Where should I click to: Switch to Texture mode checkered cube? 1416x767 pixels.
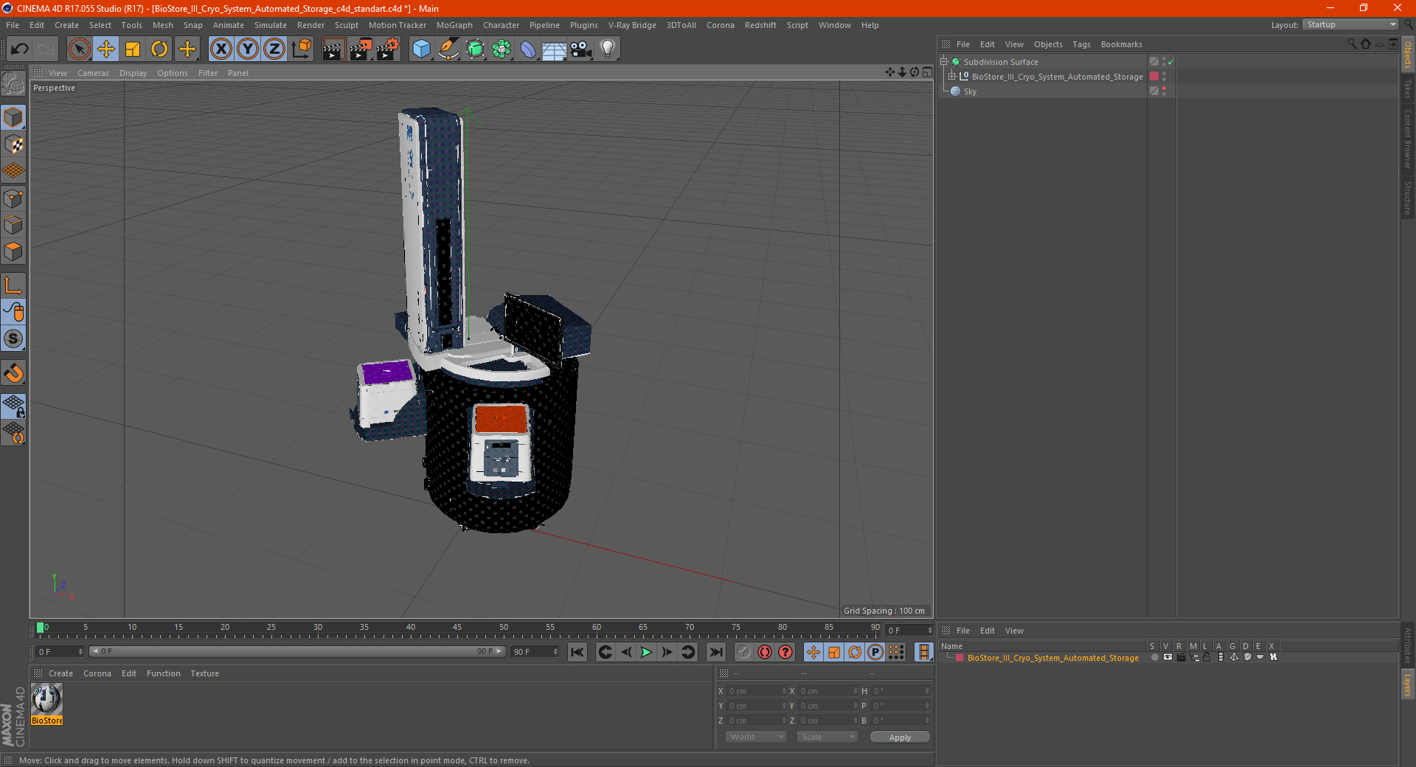[x=13, y=145]
